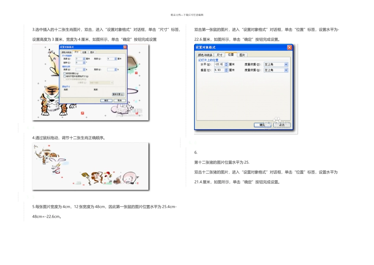Click 取消 in the right position dialog

(282, 125)
